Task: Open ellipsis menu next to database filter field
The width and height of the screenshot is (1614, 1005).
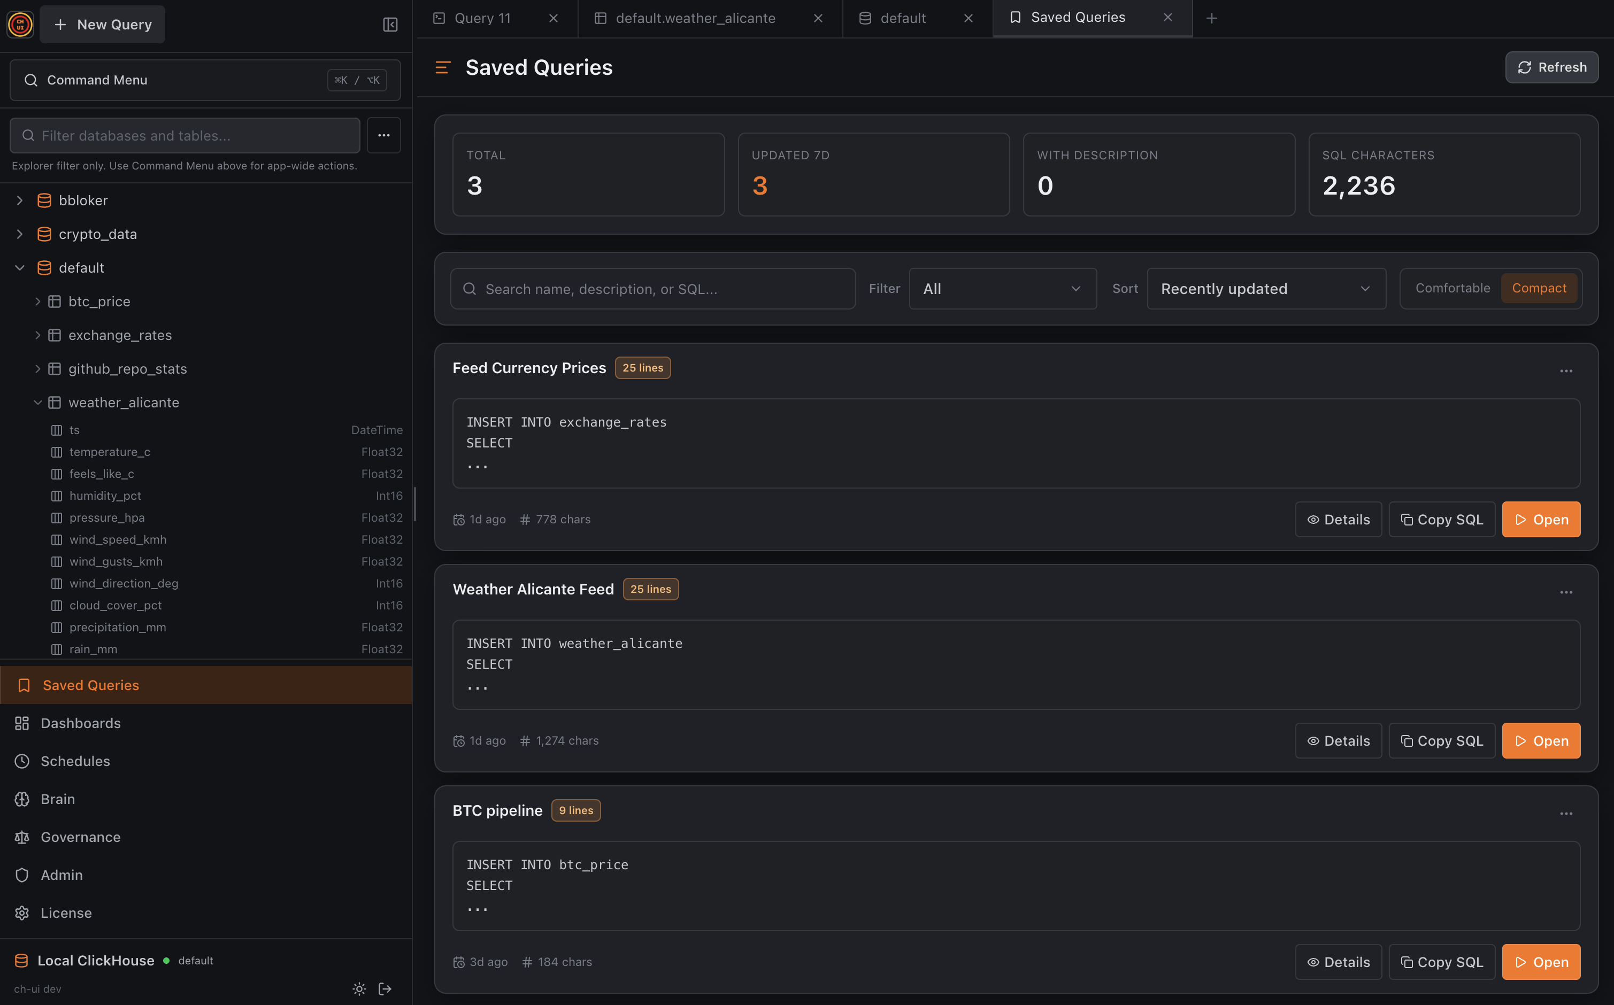Action: tap(383, 135)
